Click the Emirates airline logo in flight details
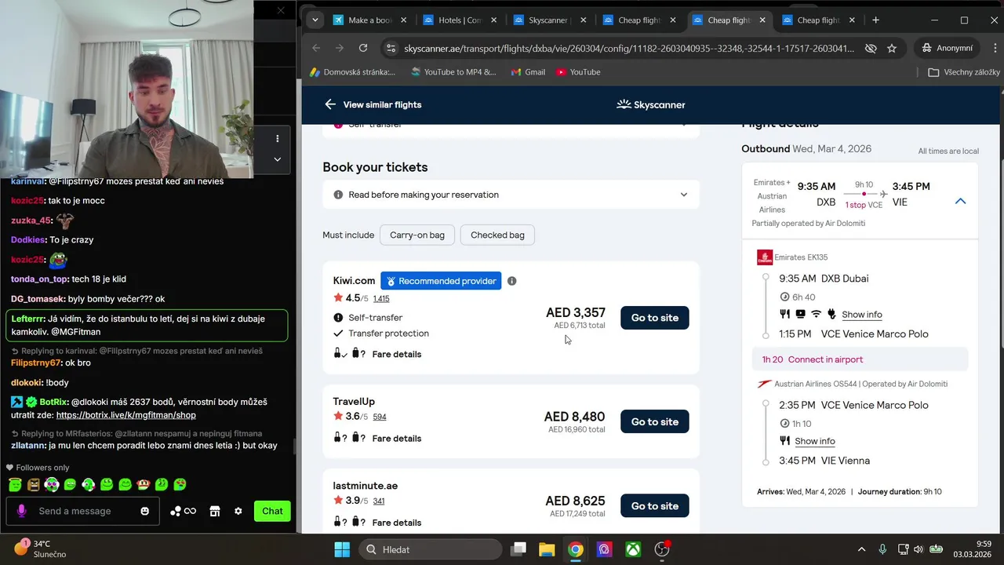This screenshot has height=565, width=1004. 764,257
